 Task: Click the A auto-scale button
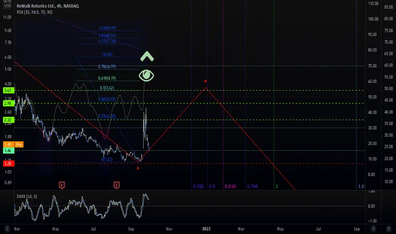[373, 229]
